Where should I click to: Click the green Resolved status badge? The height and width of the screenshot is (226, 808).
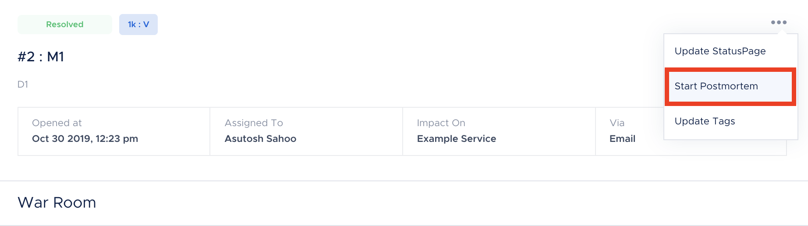click(65, 25)
